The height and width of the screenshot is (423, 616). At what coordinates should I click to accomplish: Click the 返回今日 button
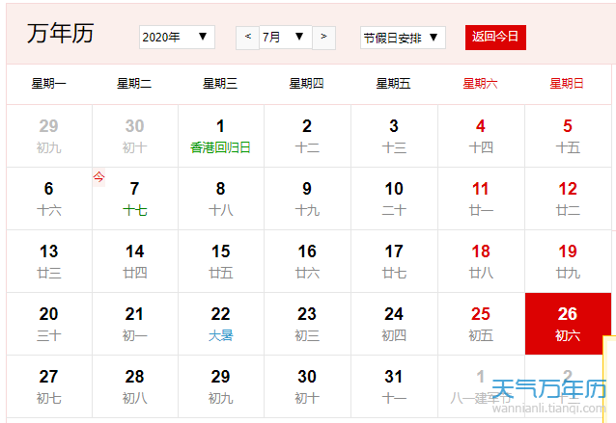tap(495, 38)
